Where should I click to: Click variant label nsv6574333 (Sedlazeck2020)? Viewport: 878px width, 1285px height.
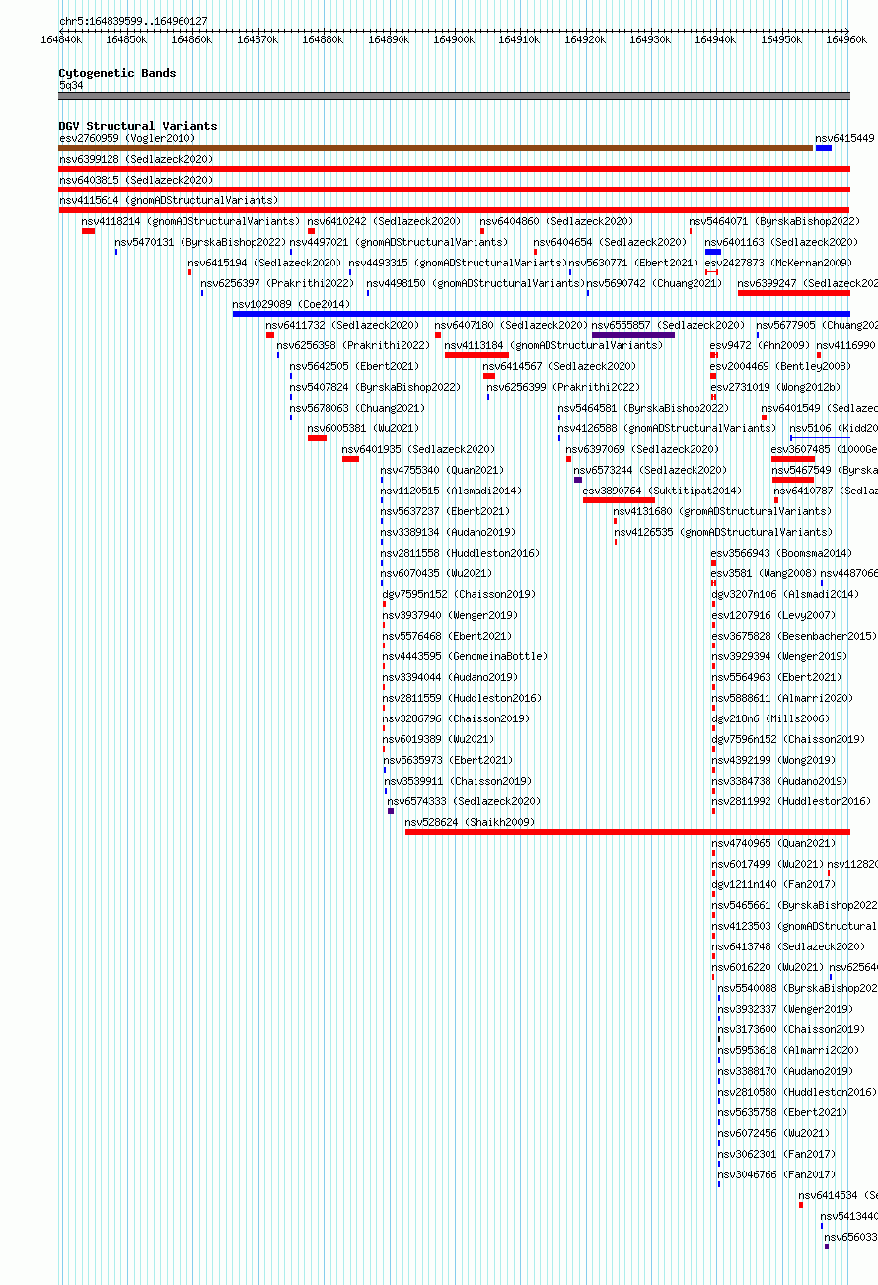click(x=464, y=801)
